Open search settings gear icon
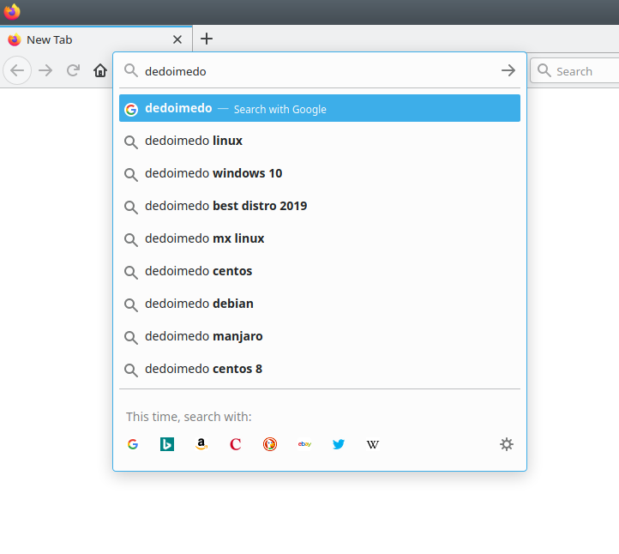619x554 pixels. [507, 444]
